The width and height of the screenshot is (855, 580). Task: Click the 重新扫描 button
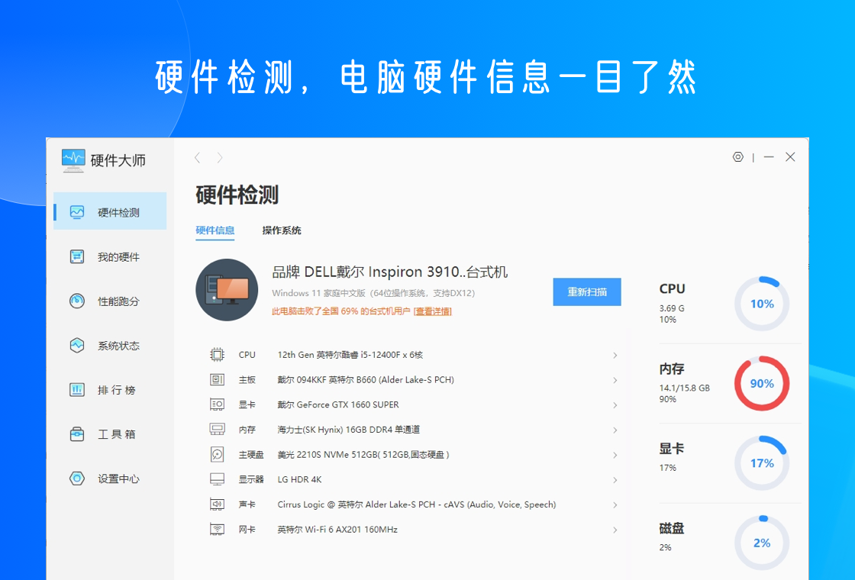[587, 292]
